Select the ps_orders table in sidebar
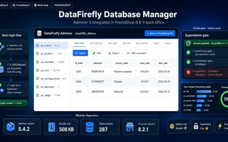This screenshot has width=228, height=142. (51, 45)
